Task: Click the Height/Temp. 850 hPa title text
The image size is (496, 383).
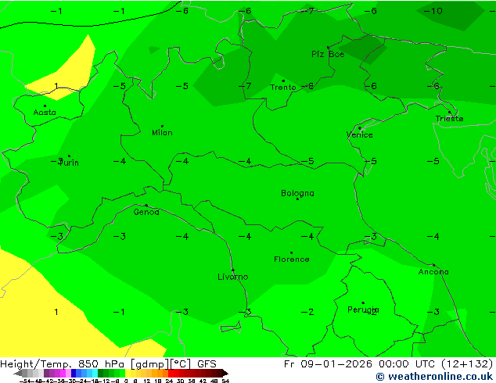Action: pyautogui.click(x=64, y=364)
